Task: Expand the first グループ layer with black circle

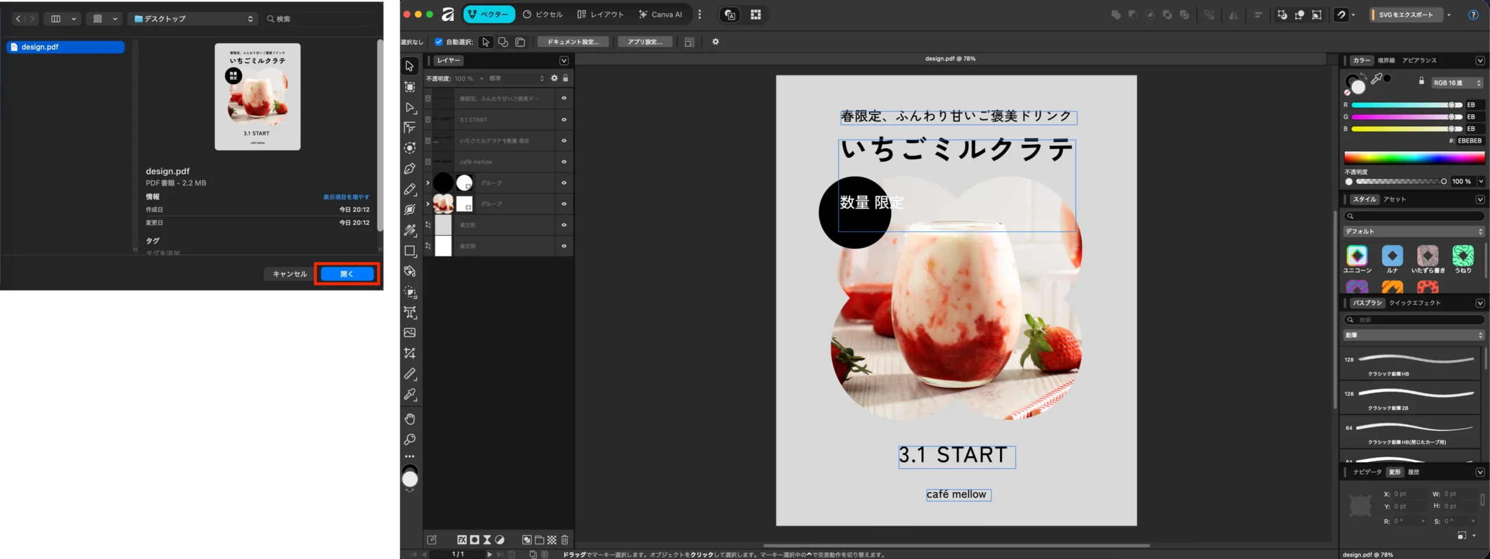Action: pos(428,183)
